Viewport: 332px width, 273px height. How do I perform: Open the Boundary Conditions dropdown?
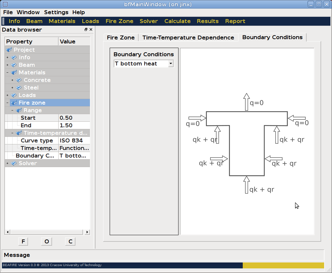coord(171,64)
